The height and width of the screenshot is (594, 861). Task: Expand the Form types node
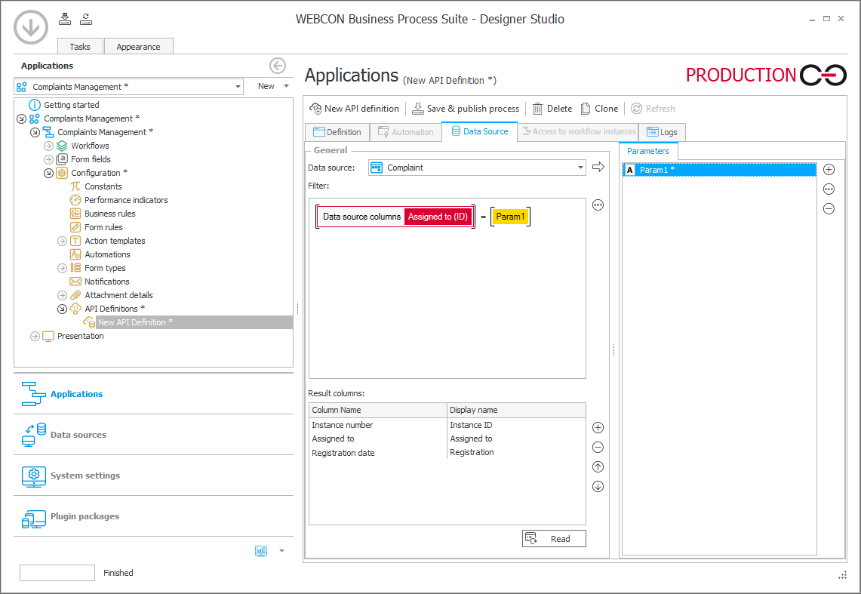(62, 268)
